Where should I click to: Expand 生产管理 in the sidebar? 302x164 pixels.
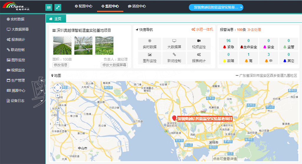pos(18,80)
